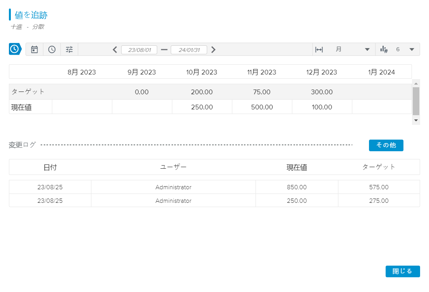Viewport: 429px width, 292px height.
Task: Select the 現在値 cell for 10月 2023
Action: click(202, 107)
